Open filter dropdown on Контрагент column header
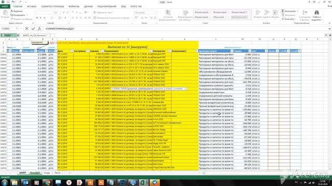Image resolution: width=332 pixels, height=186 pixels. pos(170,51)
